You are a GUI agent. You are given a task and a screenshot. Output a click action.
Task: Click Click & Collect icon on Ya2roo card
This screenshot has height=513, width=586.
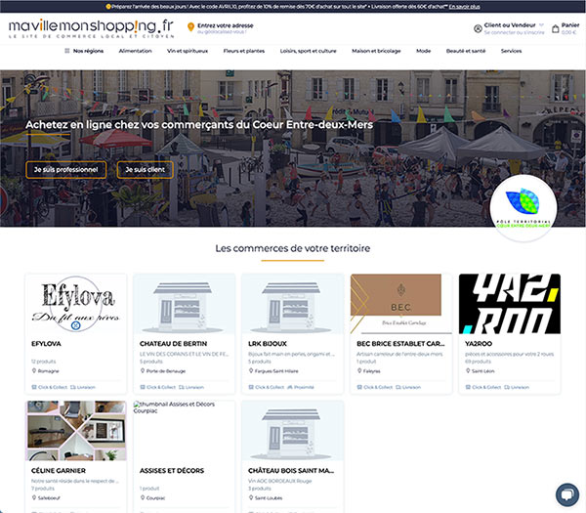coord(468,387)
